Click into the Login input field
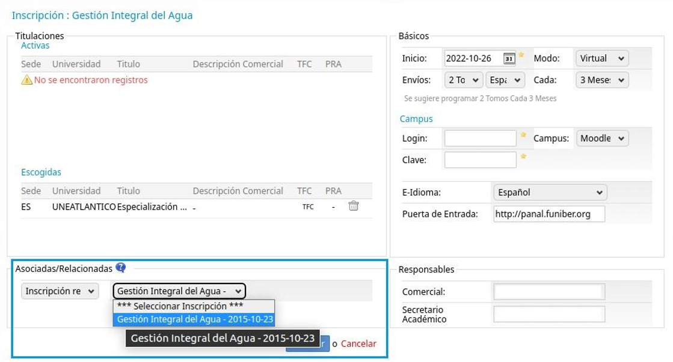The height and width of the screenshot is (362, 673). click(x=480, y=139)
